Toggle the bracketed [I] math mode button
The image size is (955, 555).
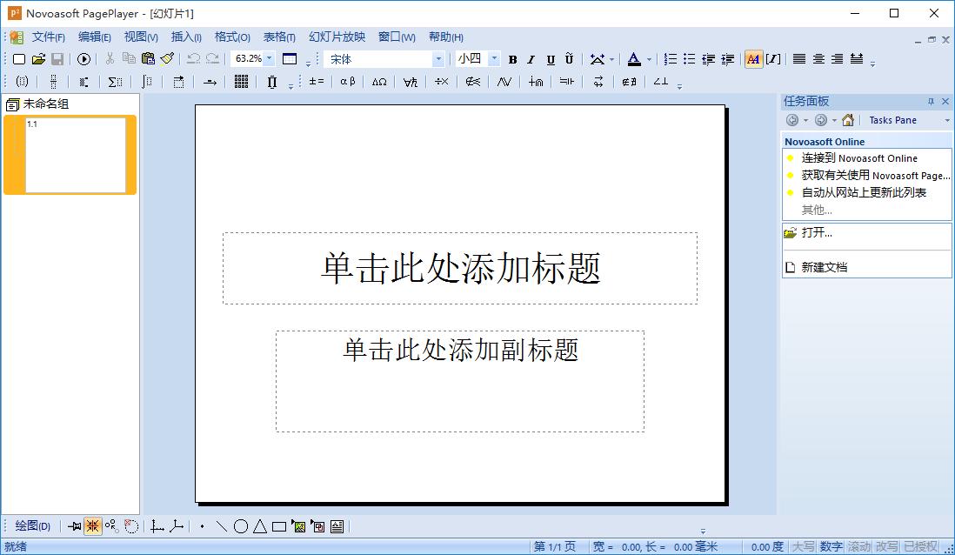pos(773,59)
